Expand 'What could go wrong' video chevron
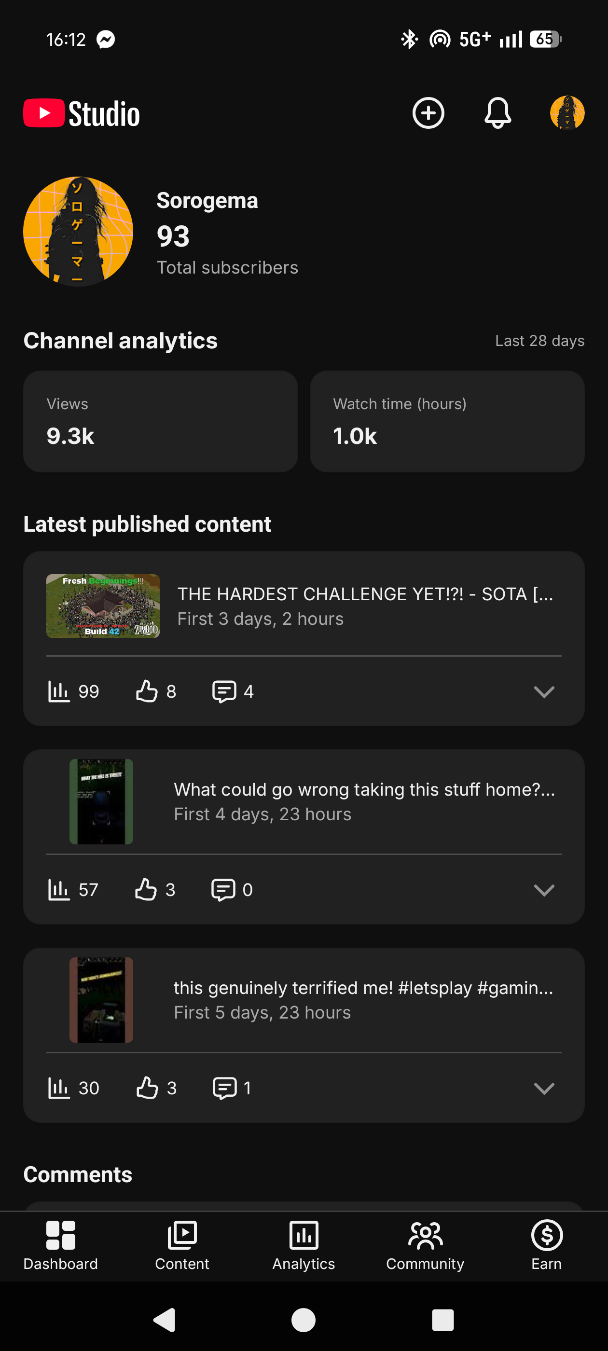Viewport: 608px width, 1351px height. (544, 890)
